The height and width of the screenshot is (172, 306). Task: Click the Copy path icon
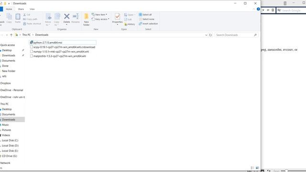pos(24,19)
